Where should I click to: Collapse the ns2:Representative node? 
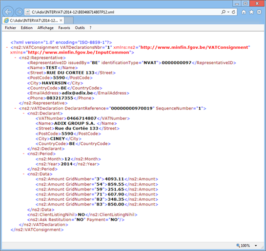pos(15,58)
